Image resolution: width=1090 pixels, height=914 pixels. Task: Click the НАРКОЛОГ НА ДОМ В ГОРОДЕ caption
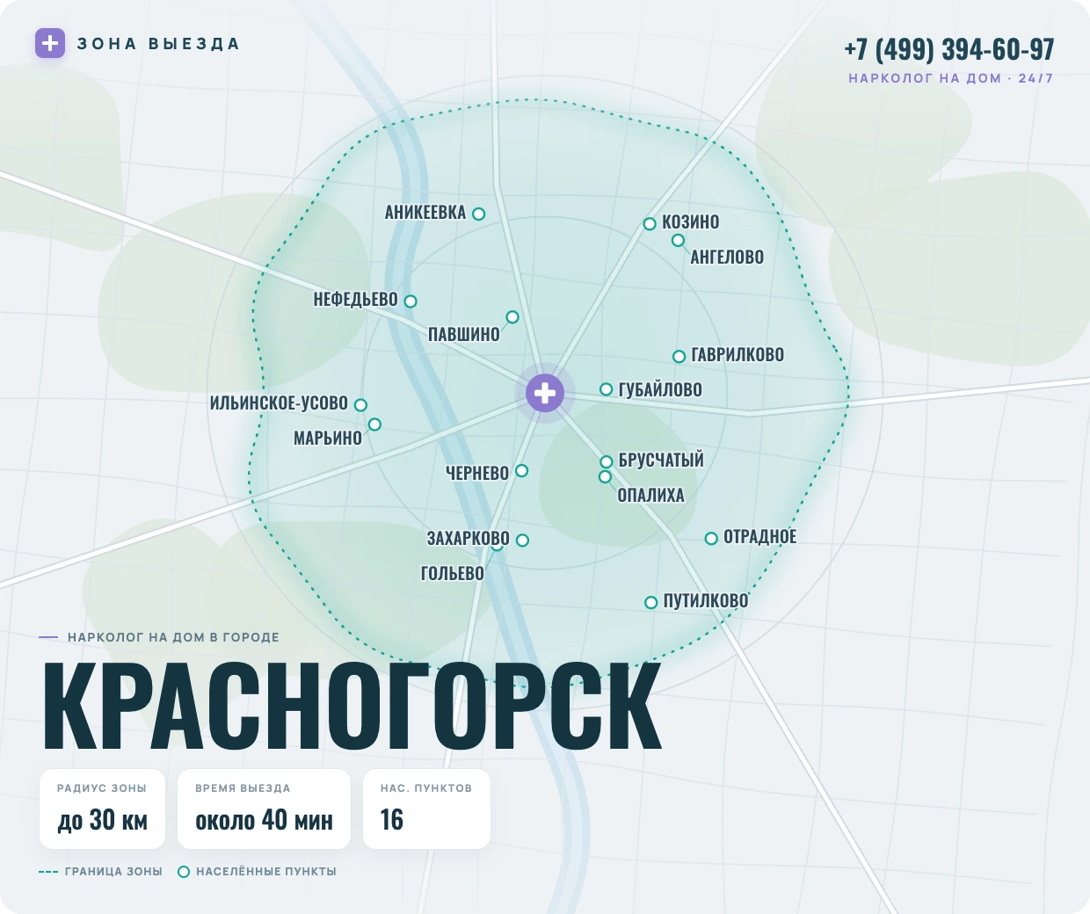173,637
